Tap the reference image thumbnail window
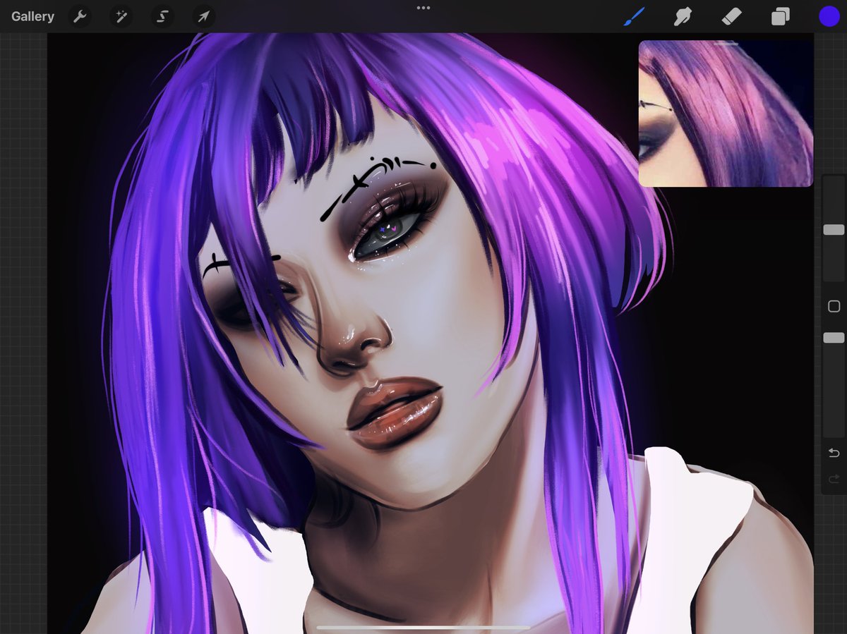Image resolution: width=847 pixels, height=634 pixels. click(726, 114)
